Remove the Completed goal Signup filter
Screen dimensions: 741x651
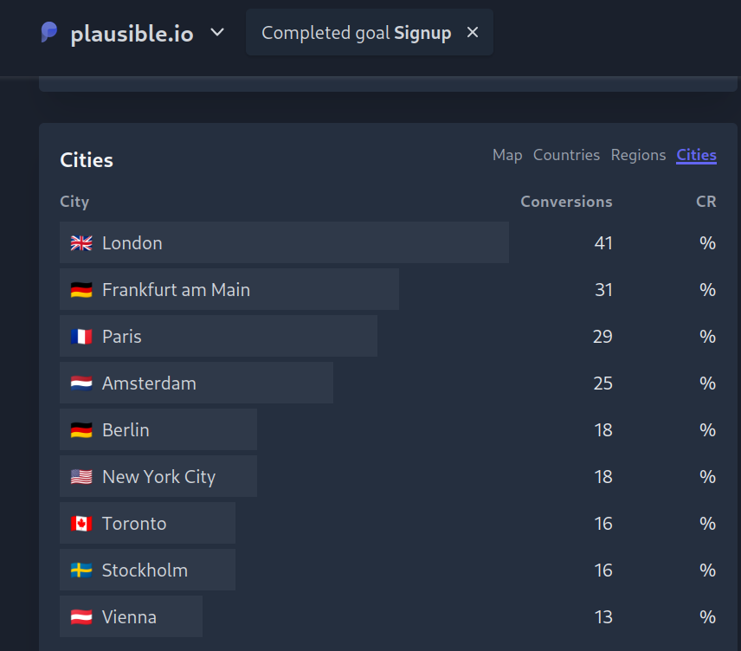click(472, 32)
